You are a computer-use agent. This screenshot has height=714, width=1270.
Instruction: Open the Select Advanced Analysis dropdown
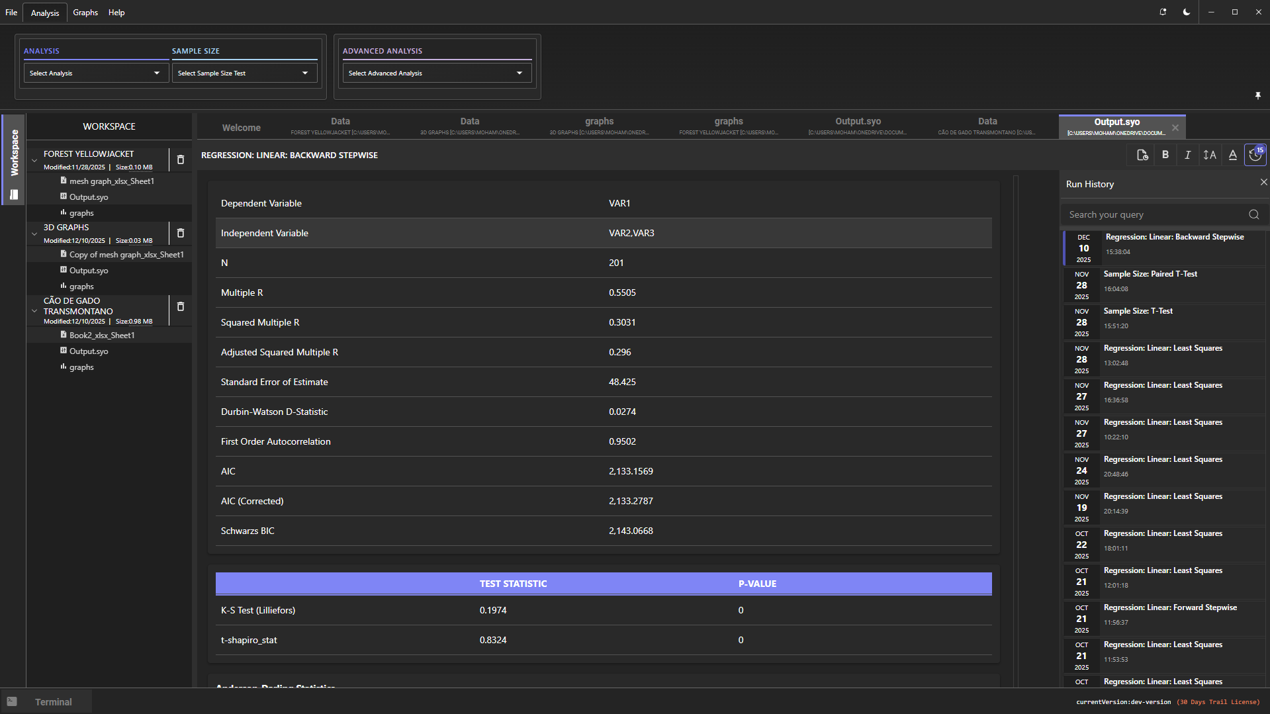coord(437,73)
